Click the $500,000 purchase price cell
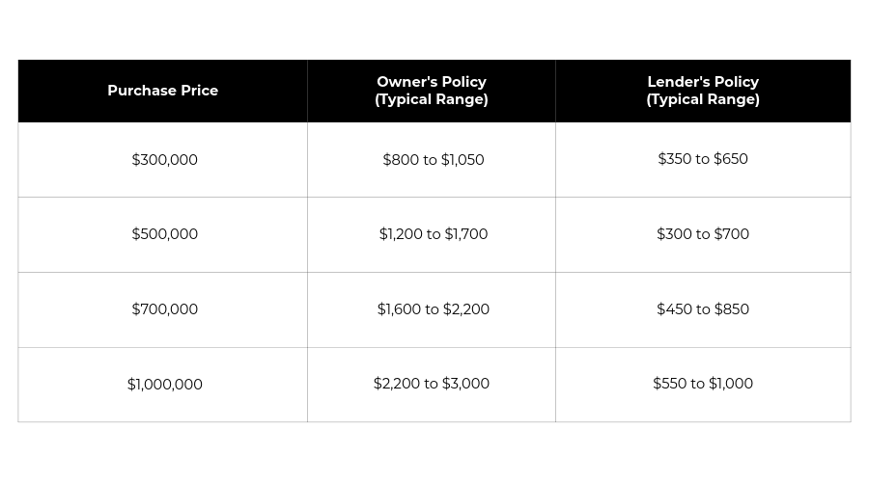Image resolution: width=869 pixels, height=482 pixels. click(165, 234)
